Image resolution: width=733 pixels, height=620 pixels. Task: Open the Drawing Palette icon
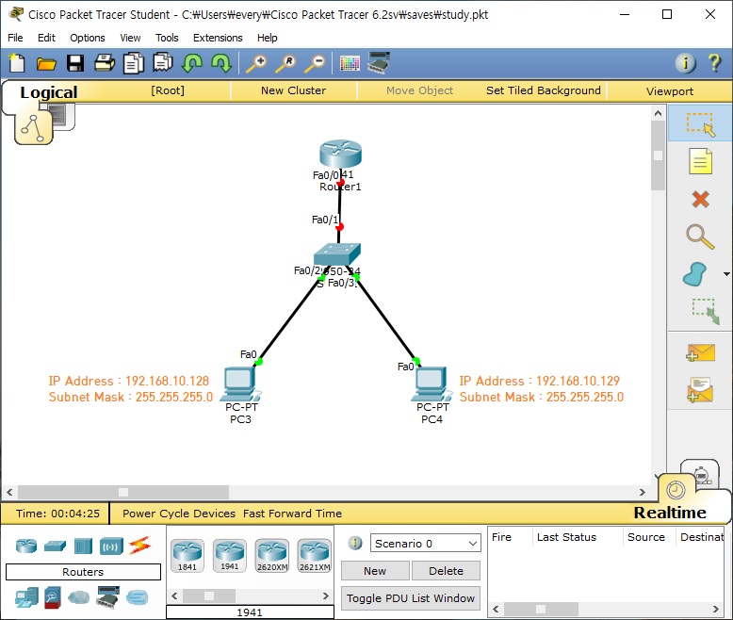coord(350,63)
